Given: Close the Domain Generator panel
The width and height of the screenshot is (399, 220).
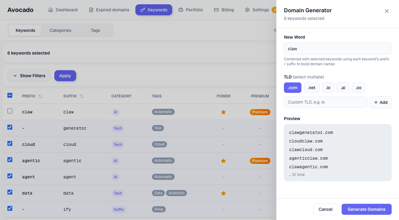Looking at the screenshot, I should [x=387, y=11].
